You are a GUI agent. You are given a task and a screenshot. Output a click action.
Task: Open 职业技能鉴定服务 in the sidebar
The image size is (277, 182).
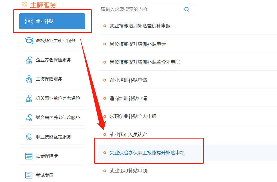(52, 137)
